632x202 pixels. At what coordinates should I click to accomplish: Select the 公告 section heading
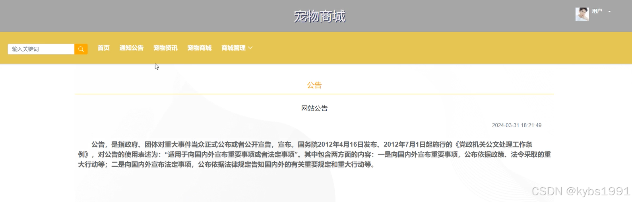[x=314, y=85]
